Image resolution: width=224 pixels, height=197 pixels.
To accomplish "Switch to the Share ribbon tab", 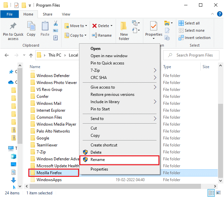I will click(47, 14).
